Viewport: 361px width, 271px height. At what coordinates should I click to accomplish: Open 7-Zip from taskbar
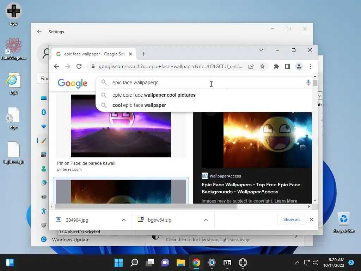227,263
